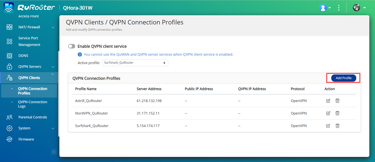Delete the Astrill_QuRouter profile
The height and width of the screenshot is (162, 375).
(x=337, y=101)
